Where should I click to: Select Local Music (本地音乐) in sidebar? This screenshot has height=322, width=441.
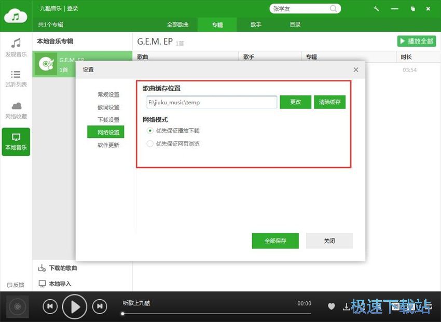[16, 142]
